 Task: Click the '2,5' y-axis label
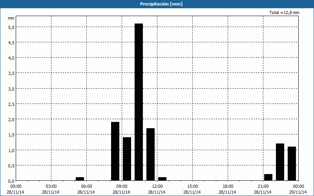point(11,104)
